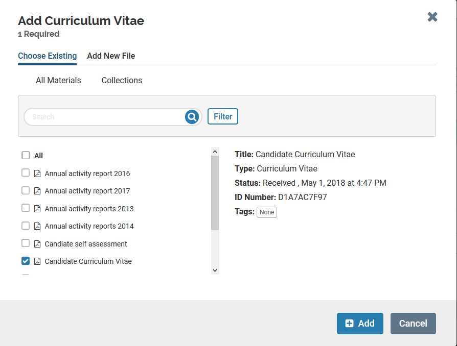Tick Annual activity report 2016 checkbox
Screen dimensions: 457x346
tap(26, 173)
